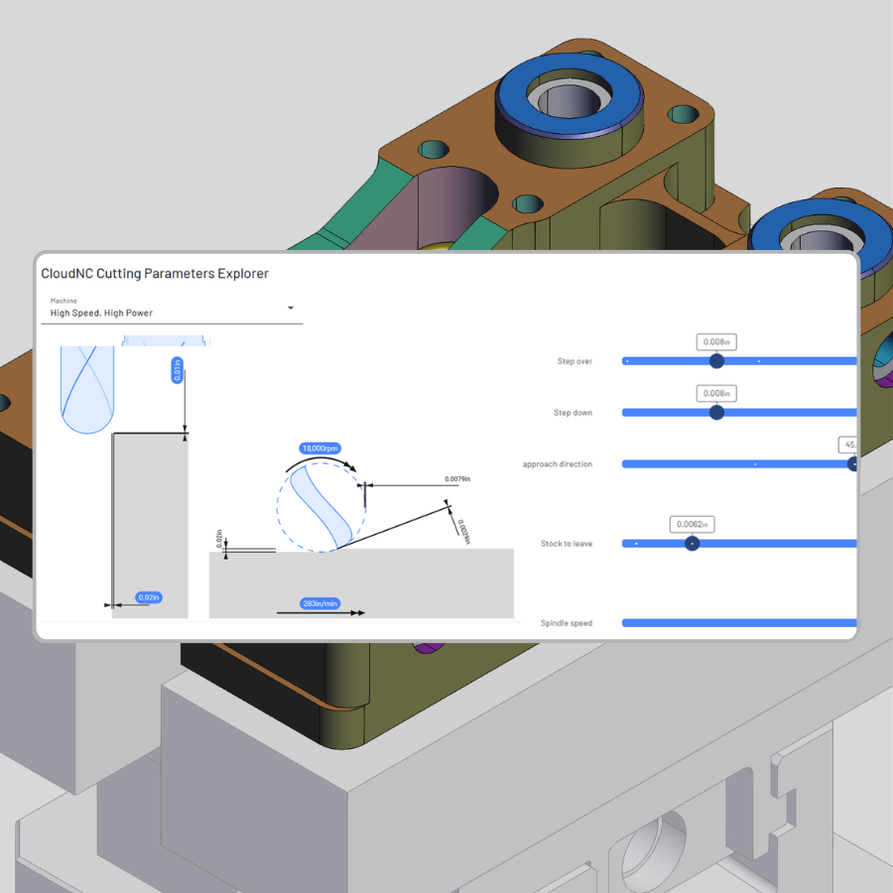893x893 pixels.
Task: Click the 18,000rpm spindle label
Action: coord(319,448)
